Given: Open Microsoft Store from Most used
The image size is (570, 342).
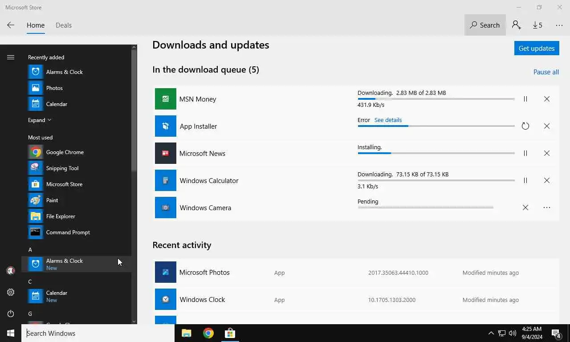Looking at the screenshot, I should pyautogui.click(x=76, y=184).
